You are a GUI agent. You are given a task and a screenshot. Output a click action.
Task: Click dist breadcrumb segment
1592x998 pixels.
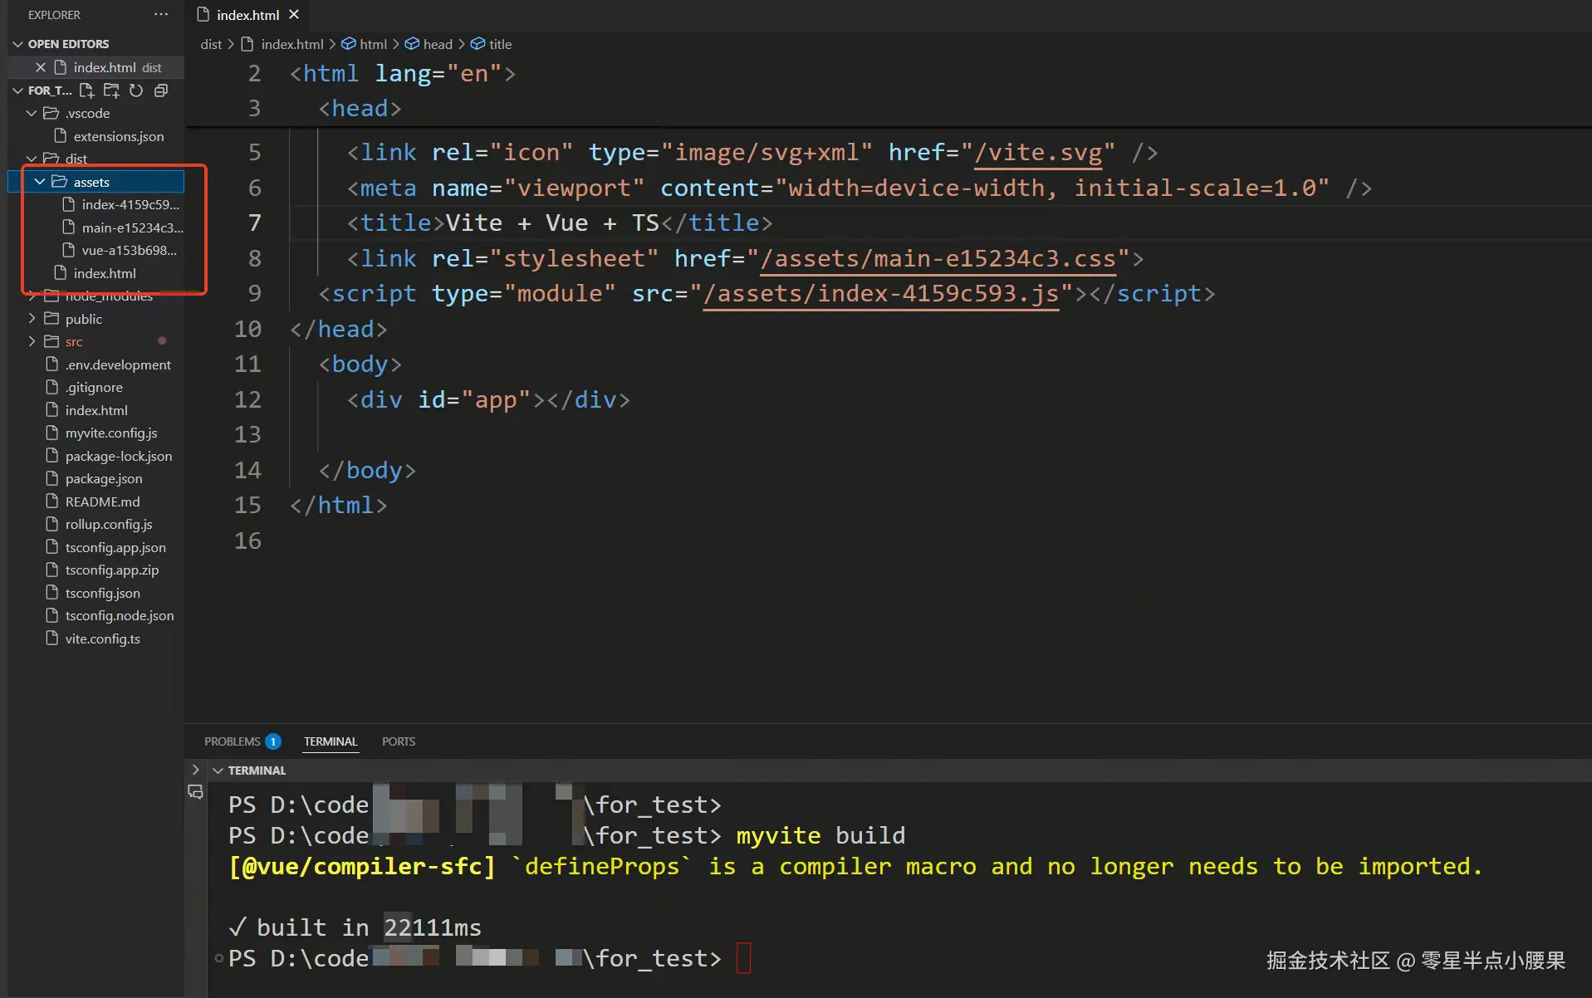coord(211,44)
